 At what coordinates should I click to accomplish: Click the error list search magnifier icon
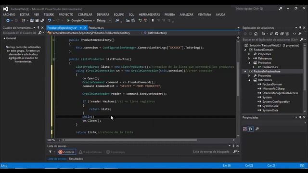coord(235,151)
